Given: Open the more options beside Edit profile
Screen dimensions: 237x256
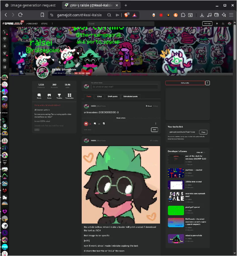Looking at the screenshot, I should [x=207, y=83].
